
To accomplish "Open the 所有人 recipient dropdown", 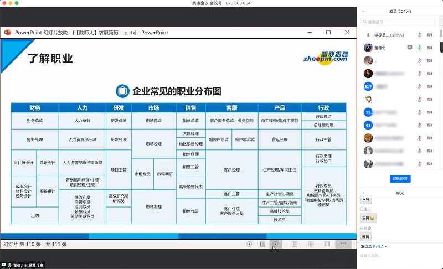I will pyautogui.click(x=380, y=246).
